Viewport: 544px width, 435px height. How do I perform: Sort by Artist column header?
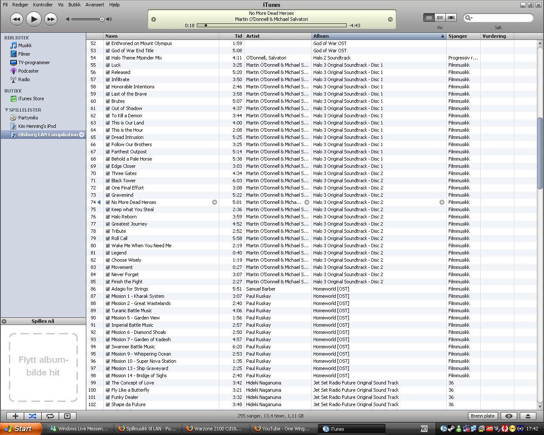[x=278, y=36]
